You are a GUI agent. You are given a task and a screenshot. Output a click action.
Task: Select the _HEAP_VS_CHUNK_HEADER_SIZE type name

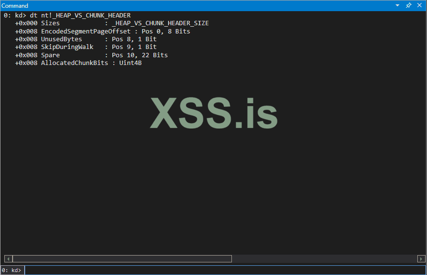coord(160,23)
